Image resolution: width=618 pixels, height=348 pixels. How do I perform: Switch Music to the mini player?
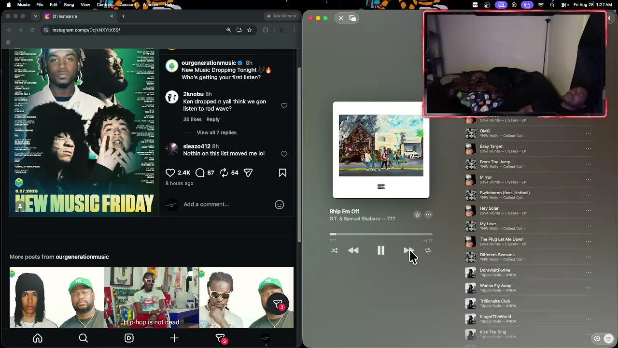pos(352,18)
